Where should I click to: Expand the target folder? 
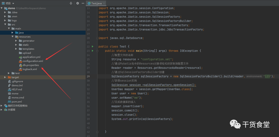(x=5, y=77)
